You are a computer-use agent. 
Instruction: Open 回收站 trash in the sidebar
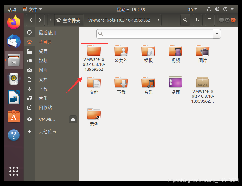[51, 107]
